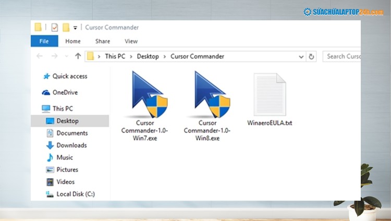Go forward with the Forward arrow

pos(54,56)
